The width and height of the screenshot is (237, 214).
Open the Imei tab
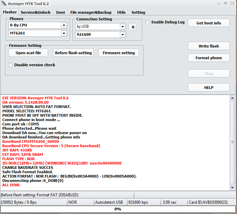click(60, 12)
